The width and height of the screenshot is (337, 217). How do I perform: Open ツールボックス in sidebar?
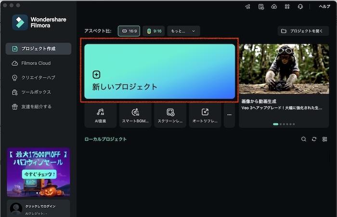[39, 92]
